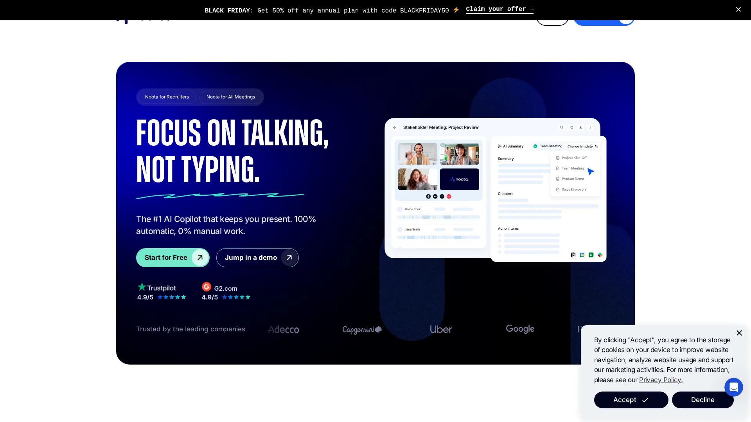Image resolution: width=751 pixels, height=422 pixels.
Task: Open the Change template dropdown
Action: pos(580,147)
